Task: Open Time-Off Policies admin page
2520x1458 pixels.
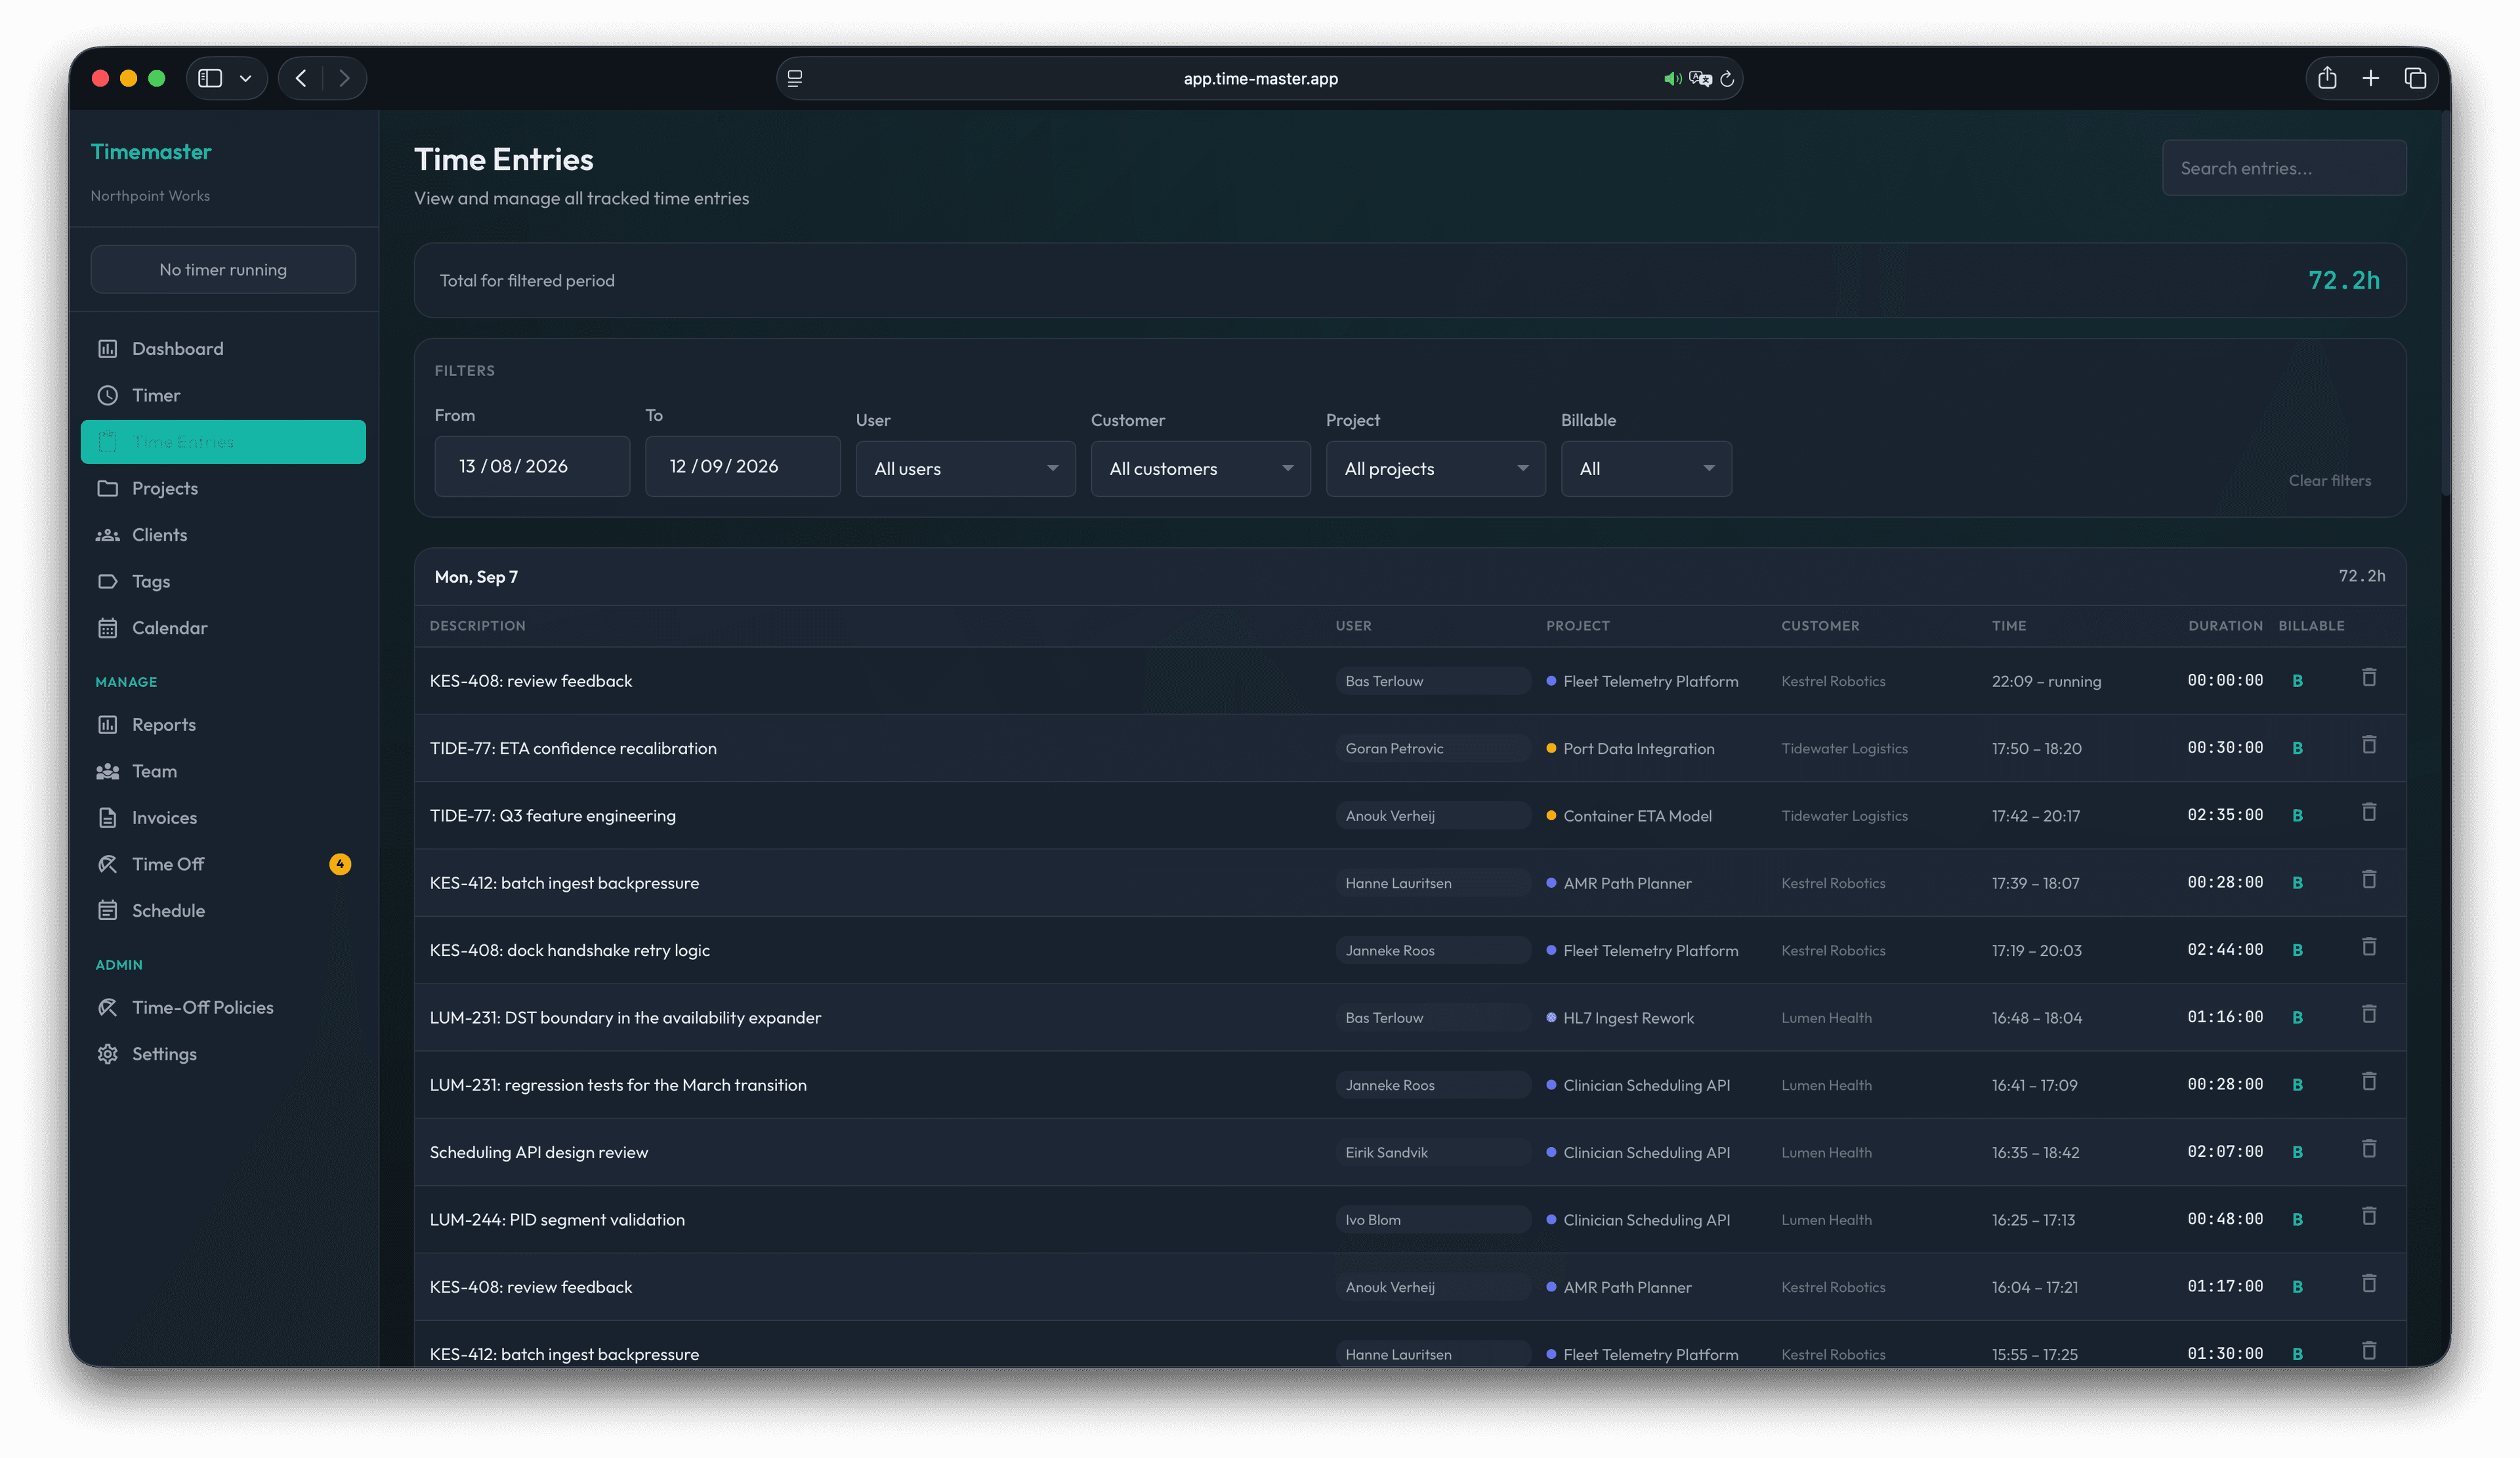Action: coord(223,1008)
